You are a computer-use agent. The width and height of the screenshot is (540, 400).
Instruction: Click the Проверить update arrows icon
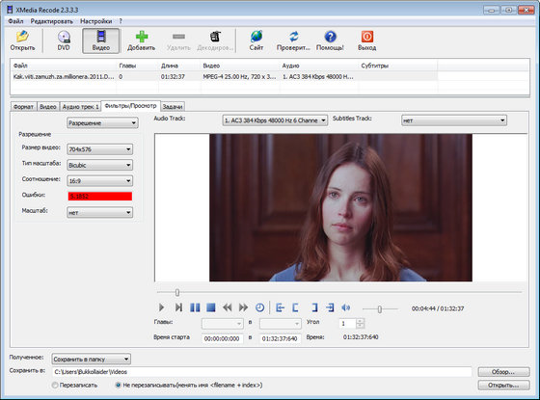pyautogui.click(x=293, y=40)
